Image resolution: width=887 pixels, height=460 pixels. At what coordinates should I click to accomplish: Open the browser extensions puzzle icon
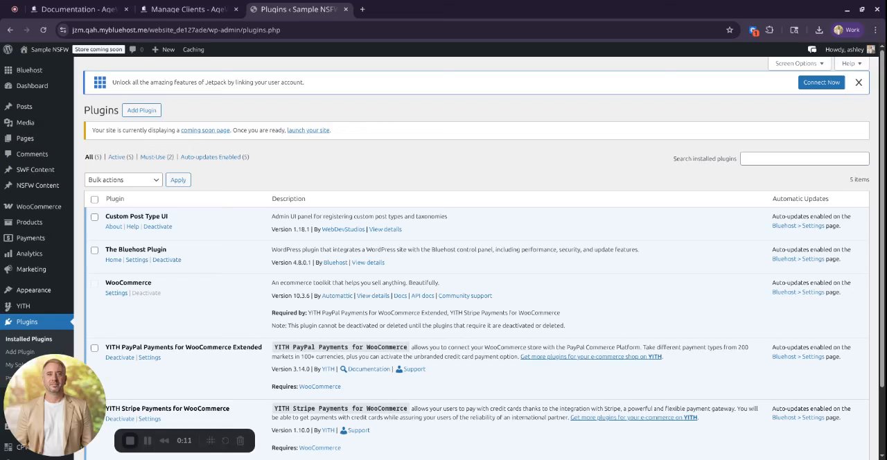point(769,30)
